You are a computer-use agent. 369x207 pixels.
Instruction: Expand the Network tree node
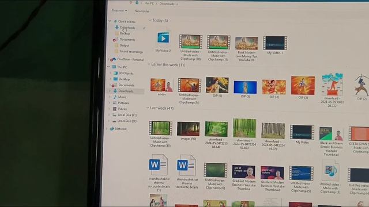tap(107, 129)
